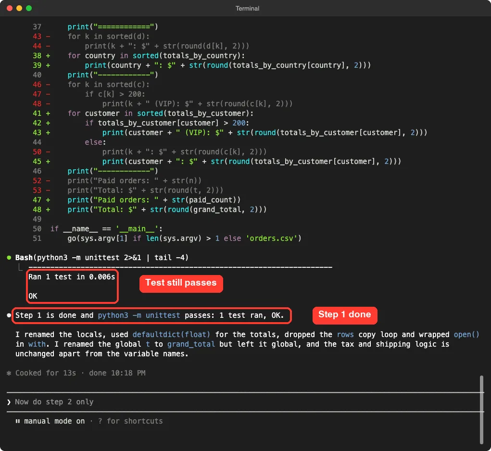Click removed line 48 with '(VIP): $' and c[k]

pos(163,104)
